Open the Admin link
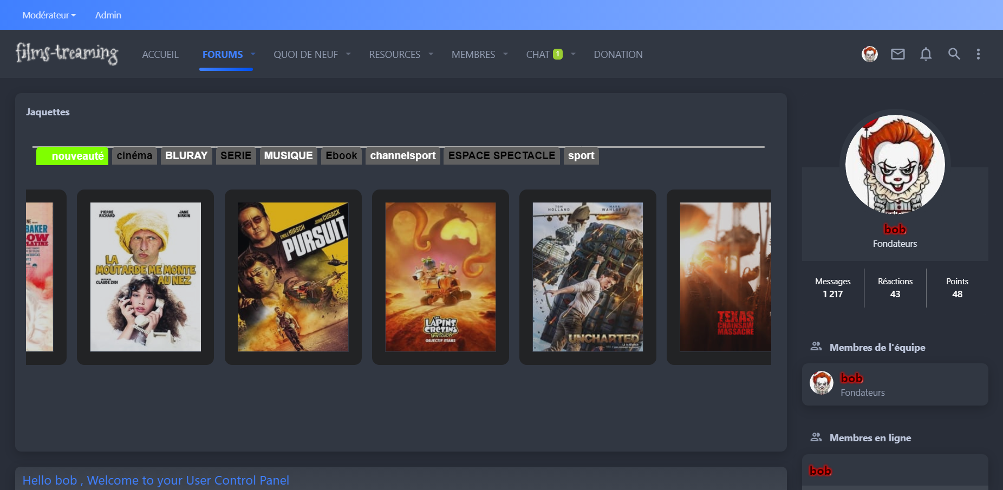The image size is (1003, 490). 108,15
